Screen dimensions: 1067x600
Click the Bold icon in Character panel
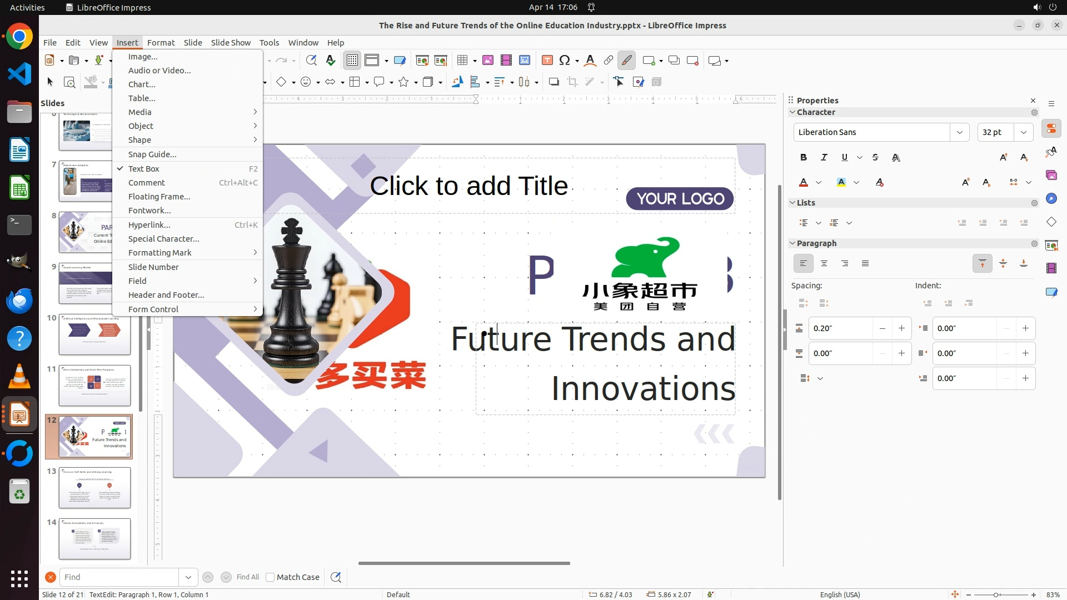coord(804,157)
